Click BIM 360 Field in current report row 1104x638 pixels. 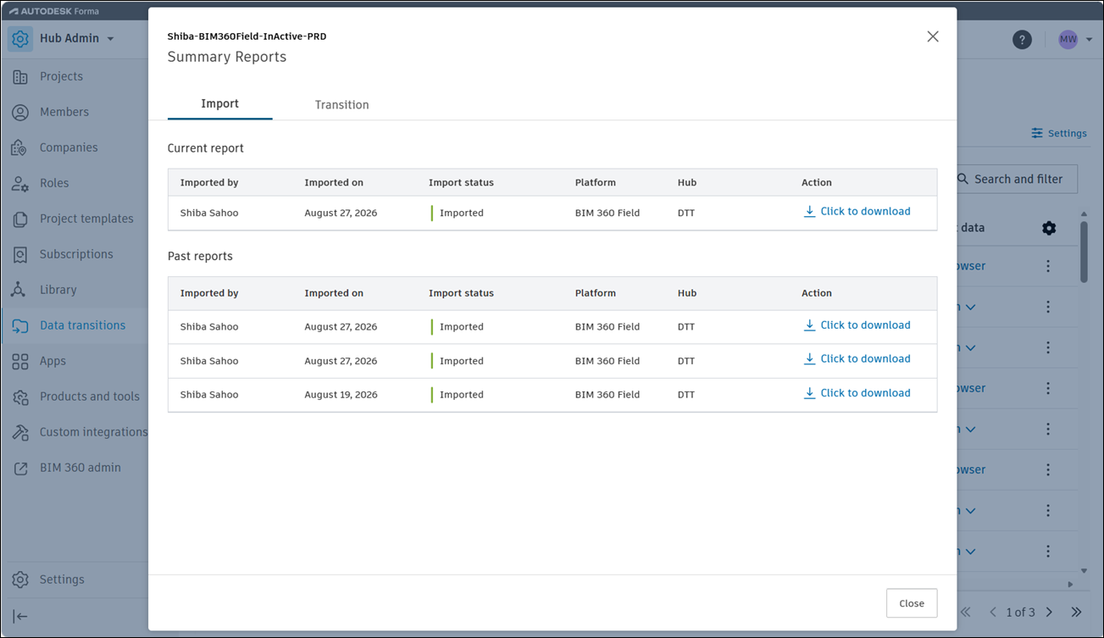(x=607, y=214)
